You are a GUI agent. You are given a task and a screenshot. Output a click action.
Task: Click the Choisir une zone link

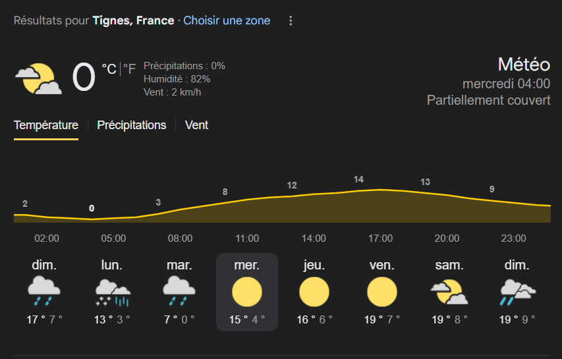click(x=227, y=20)
